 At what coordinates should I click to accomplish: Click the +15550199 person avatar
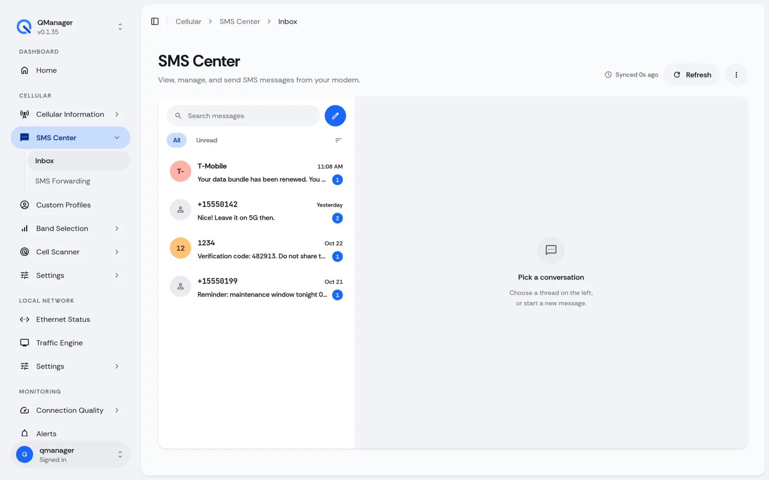click(180, 287)
